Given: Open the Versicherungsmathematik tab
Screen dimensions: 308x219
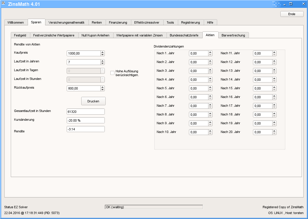Looking at the screenshot, I should (66, 22).
